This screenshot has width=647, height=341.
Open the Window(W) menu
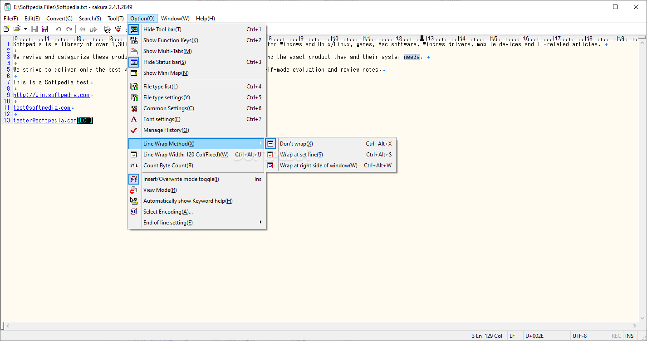pyautogui.click(x=175, y=19)
